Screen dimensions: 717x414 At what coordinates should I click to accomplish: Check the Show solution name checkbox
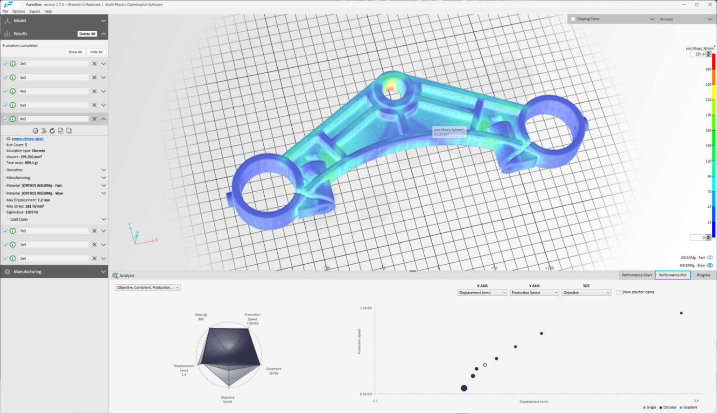[x=619, y=292]
